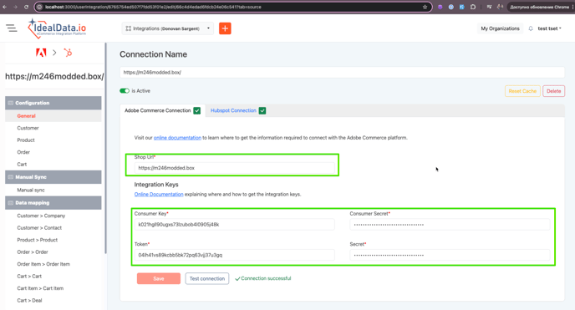575x310 pixels.
Task: Collapse the Manual Sync section header
Action: coord(53,177)
